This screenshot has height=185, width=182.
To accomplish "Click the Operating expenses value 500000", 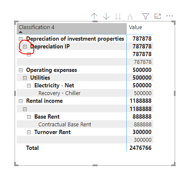I will click(142, 70).
